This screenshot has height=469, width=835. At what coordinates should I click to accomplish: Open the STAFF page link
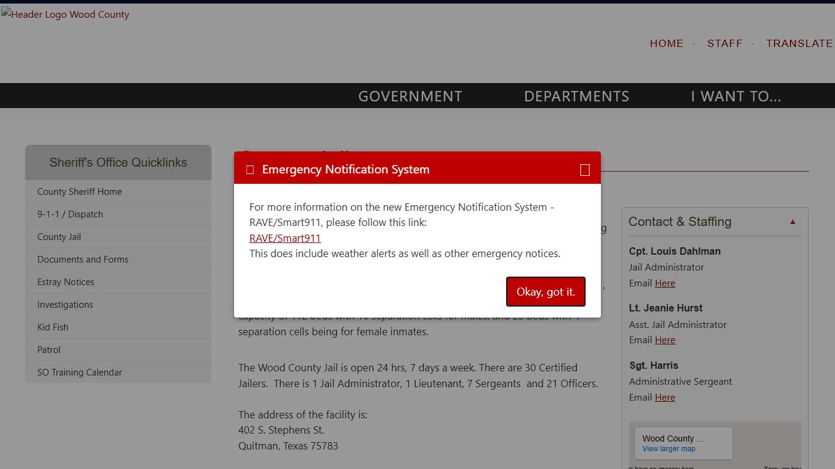(724, 43)
